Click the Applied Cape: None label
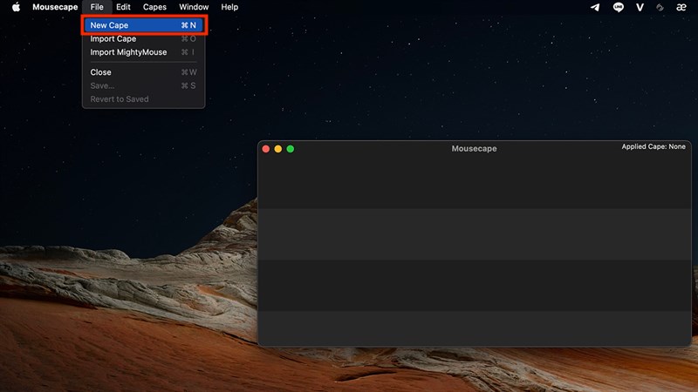This screenshot has width=698, height=392. [x=654, y=147]
